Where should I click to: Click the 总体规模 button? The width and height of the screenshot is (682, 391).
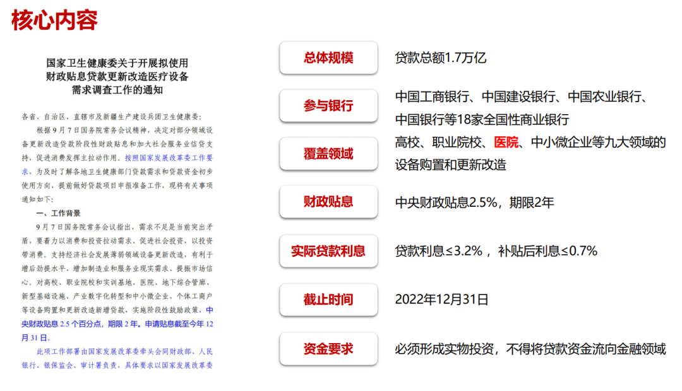click(x=328, y=58)
